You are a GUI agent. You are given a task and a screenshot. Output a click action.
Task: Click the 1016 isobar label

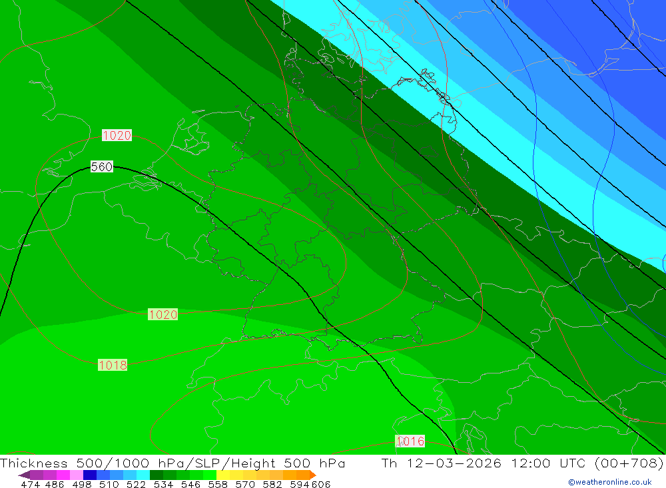pyautogui.click(x=410, y=441)
